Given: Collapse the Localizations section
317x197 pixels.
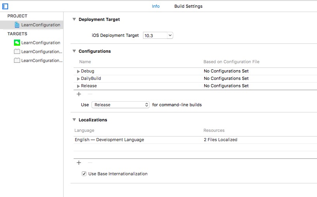Looking at the screenshot, I should pyautogui.click(x=74, y=120).
